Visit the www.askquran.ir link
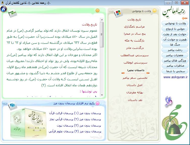Image resolution: width=190 pixels, height=145 pixels. pos(175,77)
